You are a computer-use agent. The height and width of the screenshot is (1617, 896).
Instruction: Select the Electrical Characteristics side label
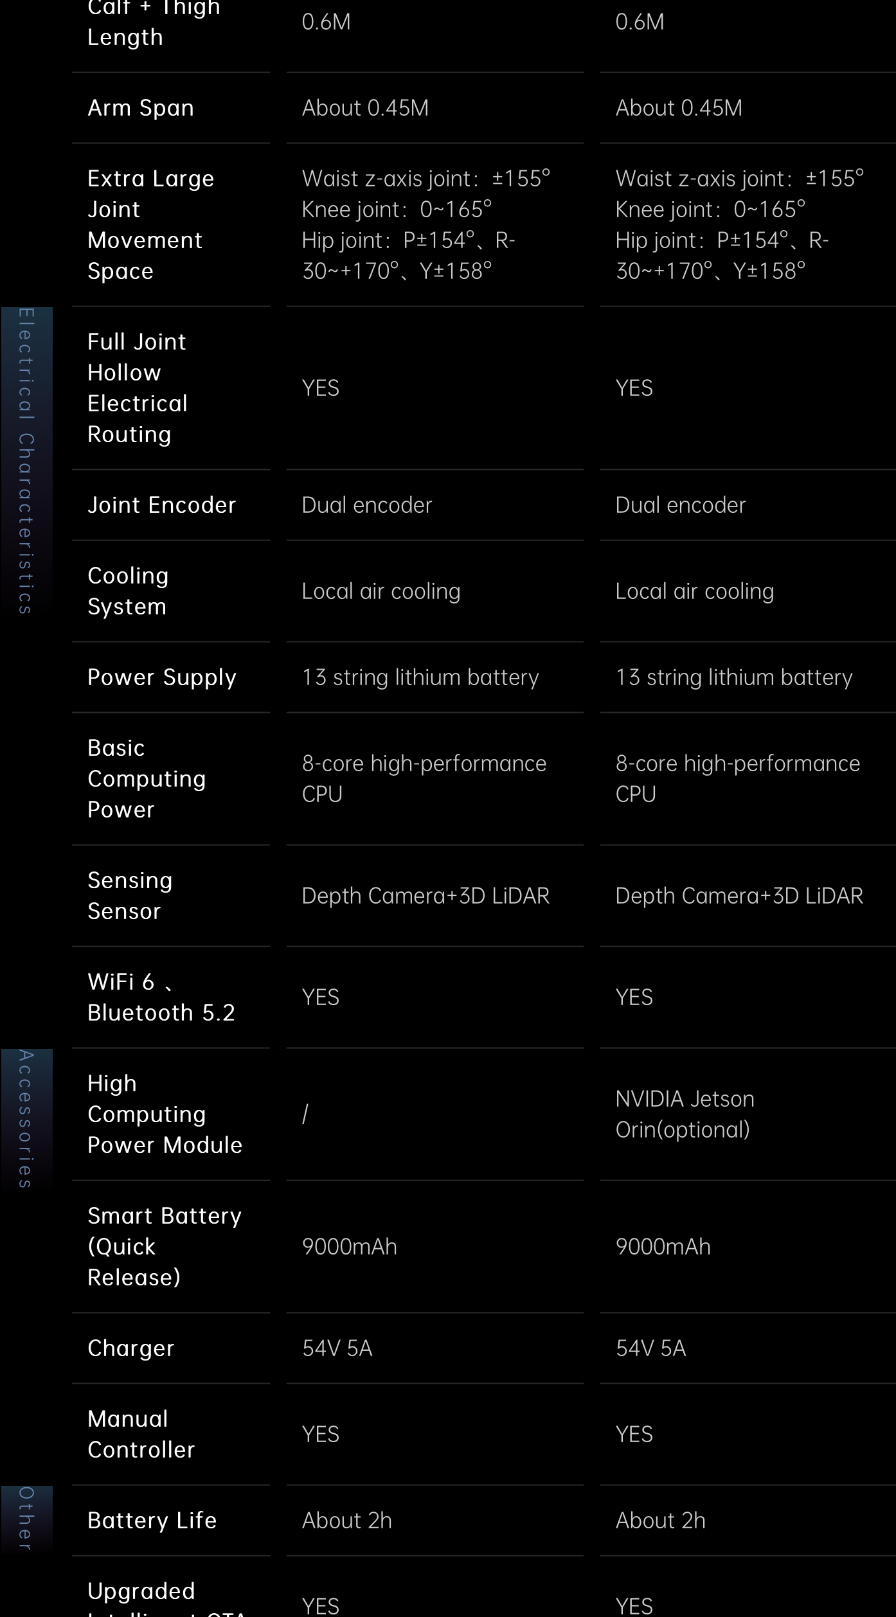26,461
